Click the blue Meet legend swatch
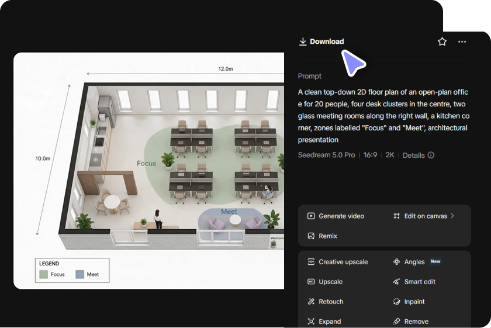491x328 pixels. [x=80, y=274]
